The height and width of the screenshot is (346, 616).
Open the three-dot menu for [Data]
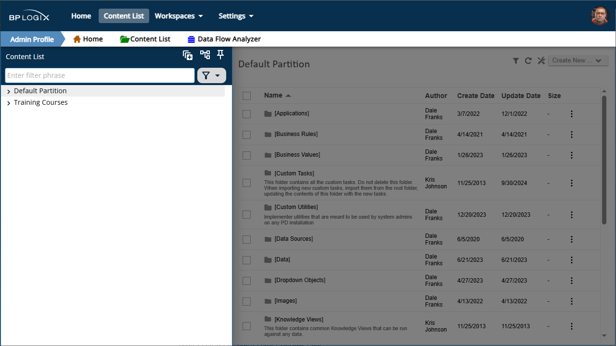click(x=572, y=260)
